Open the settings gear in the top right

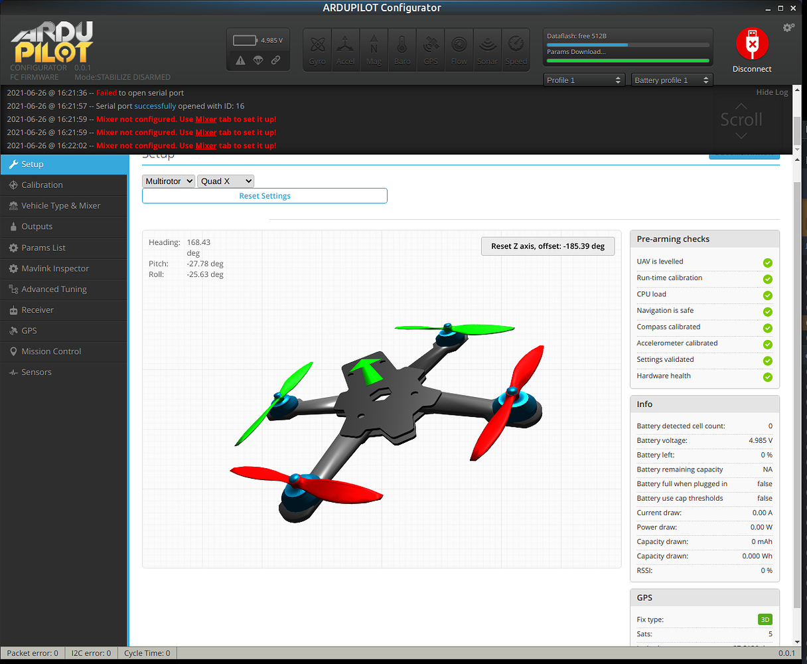coord(788,27)
